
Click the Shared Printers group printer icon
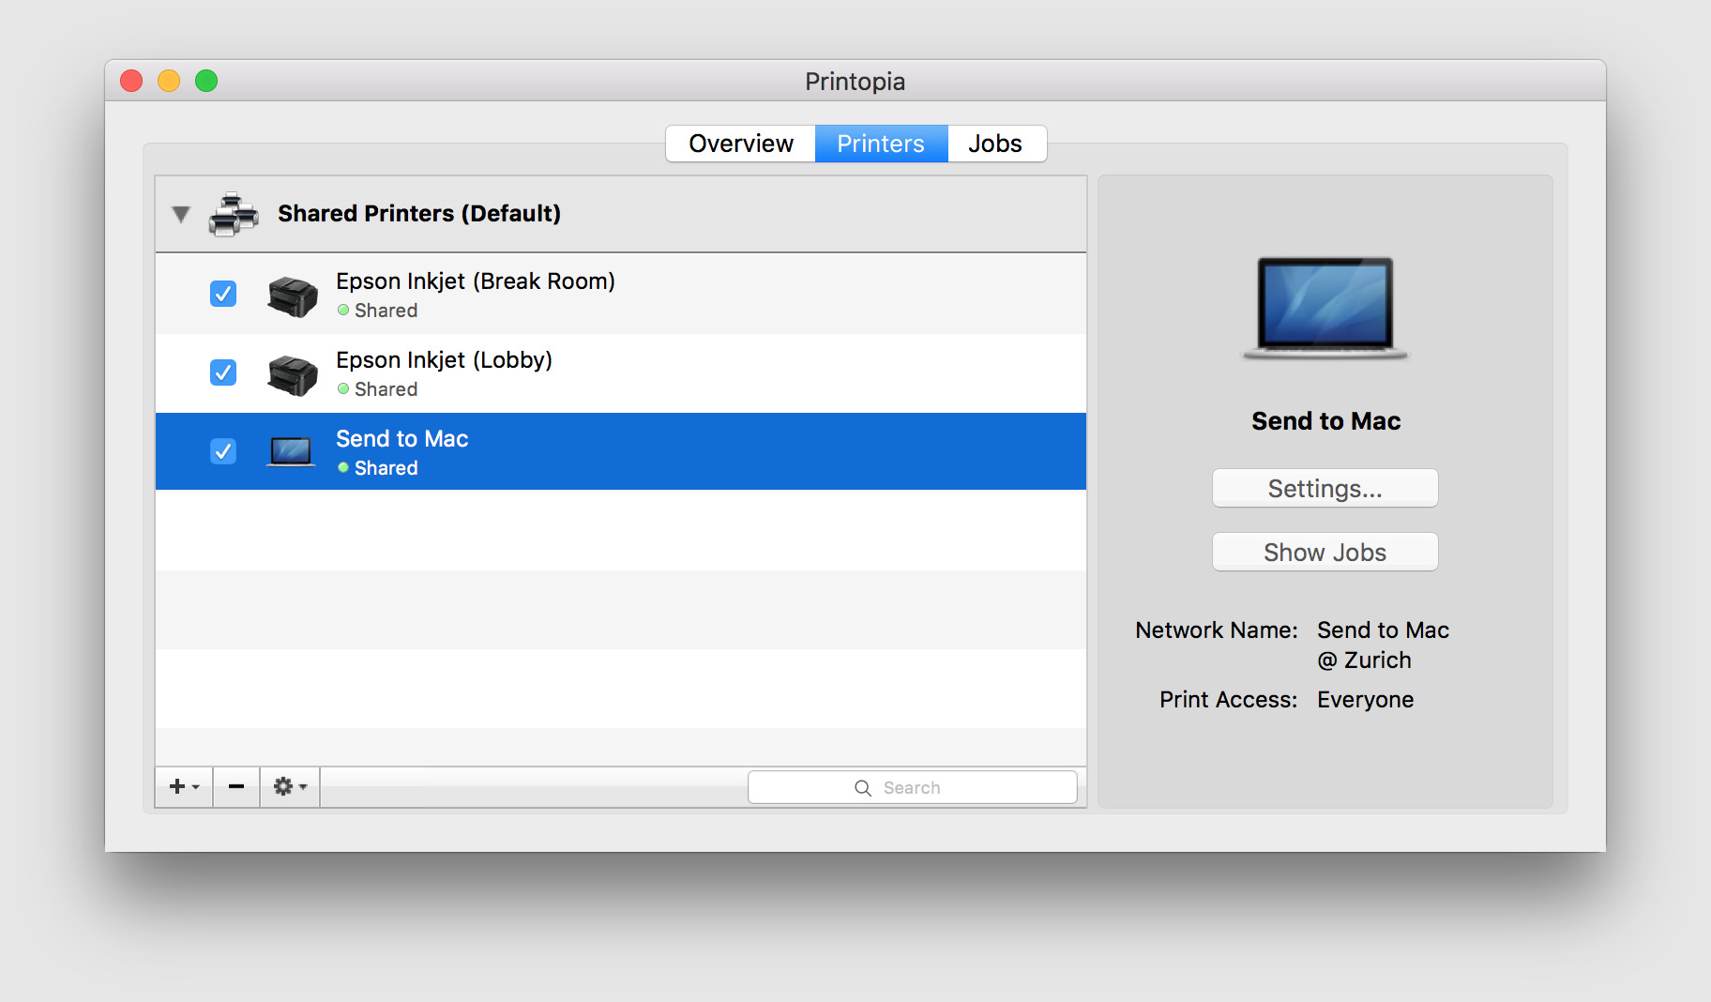click(x=234, y=214)
